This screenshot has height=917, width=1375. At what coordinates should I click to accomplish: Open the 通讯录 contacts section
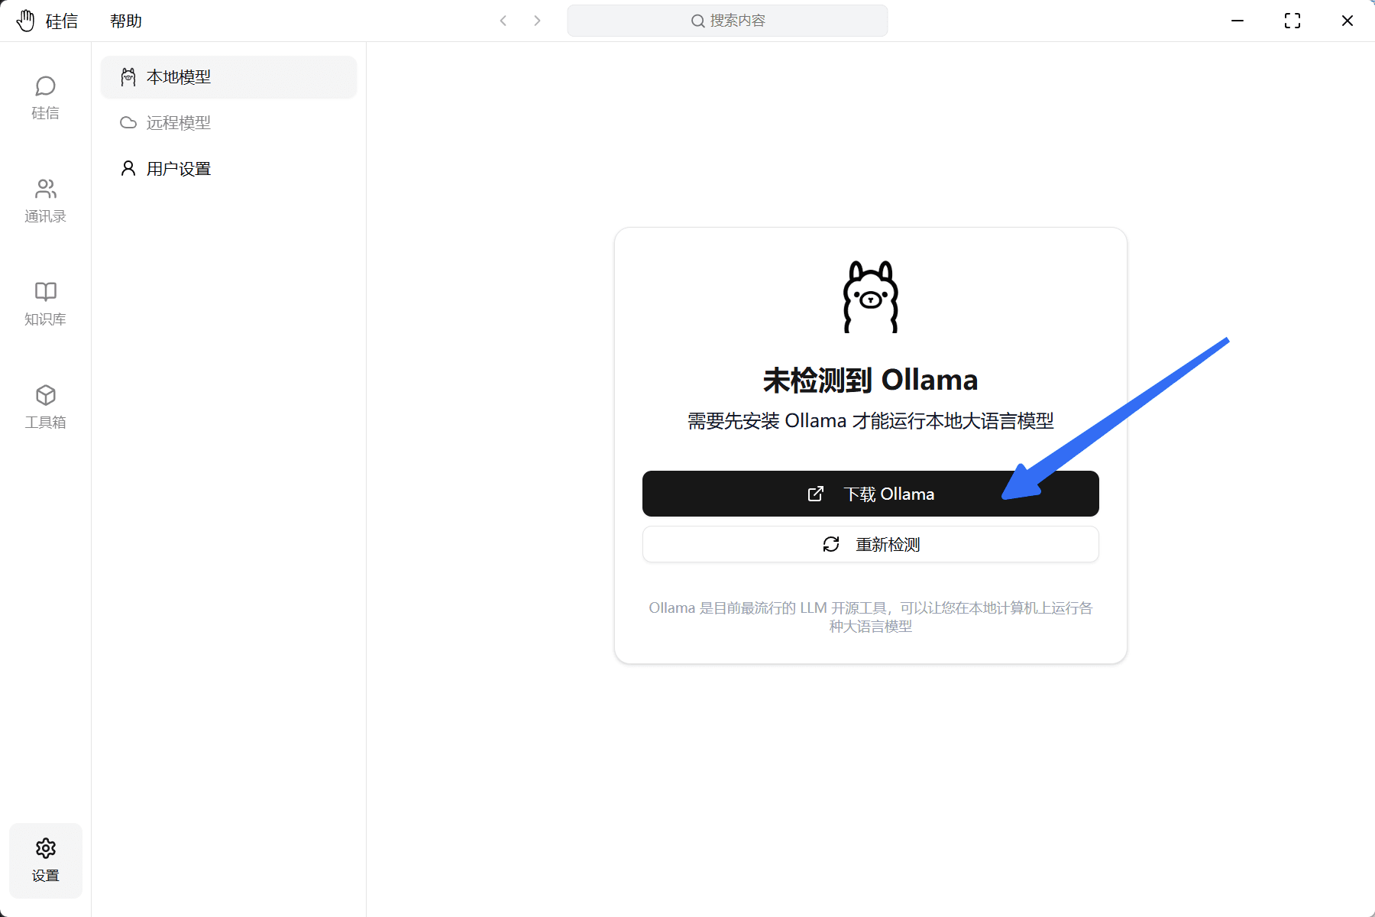click(45, 201)
